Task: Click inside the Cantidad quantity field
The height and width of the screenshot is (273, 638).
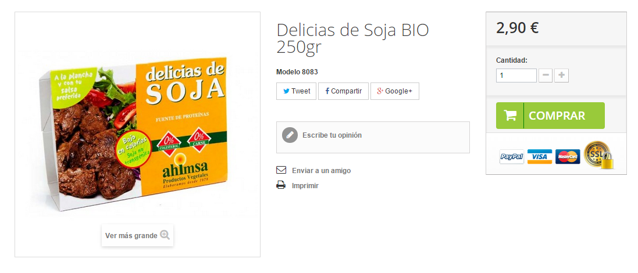Action: (516, 76)
